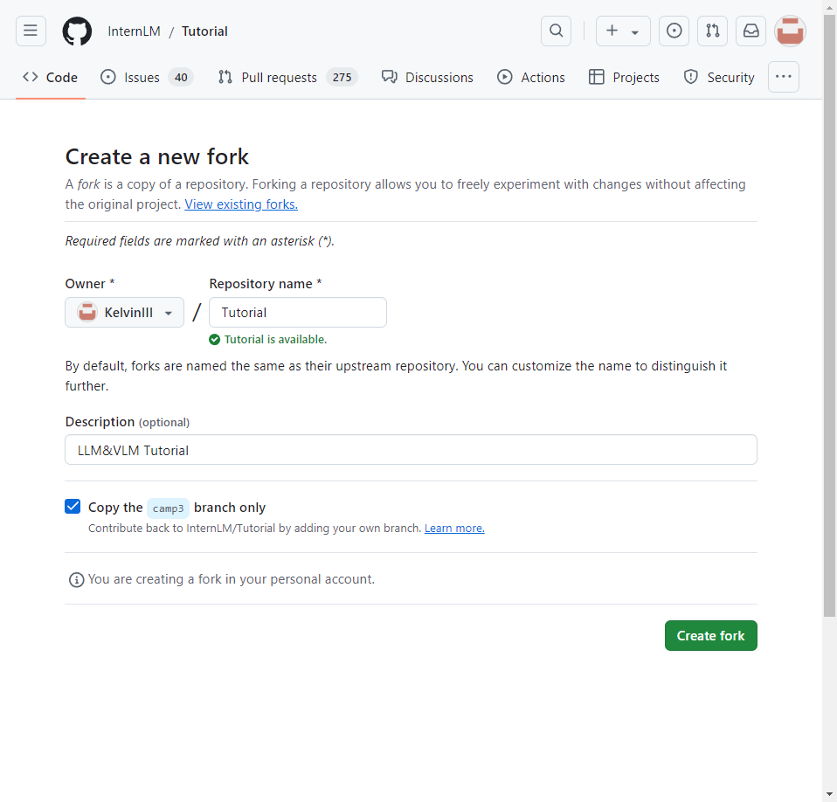837x802 pixels.
Task: Click the Create a new fork heading
Action: pos(157,157)
